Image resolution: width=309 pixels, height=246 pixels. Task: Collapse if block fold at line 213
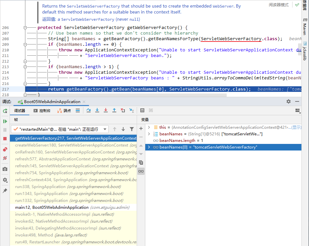[25, 67]
